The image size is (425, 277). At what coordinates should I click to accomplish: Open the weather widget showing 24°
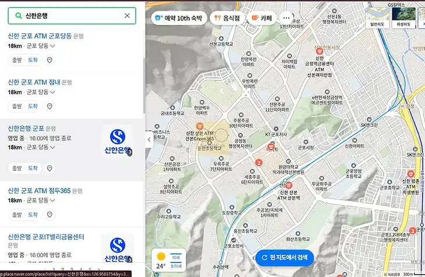(x=169, y=260)
